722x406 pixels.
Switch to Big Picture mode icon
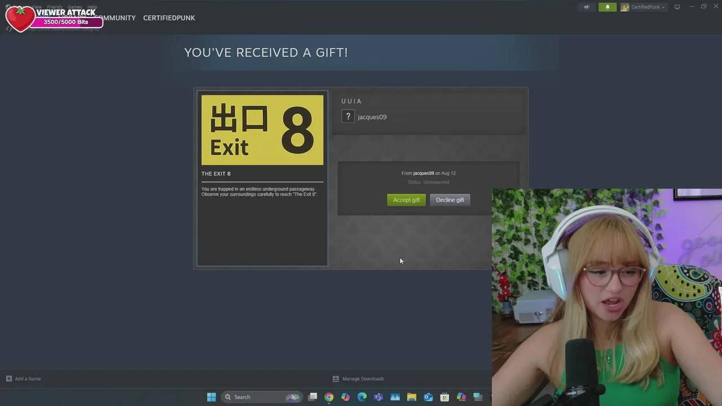(677, 7)
